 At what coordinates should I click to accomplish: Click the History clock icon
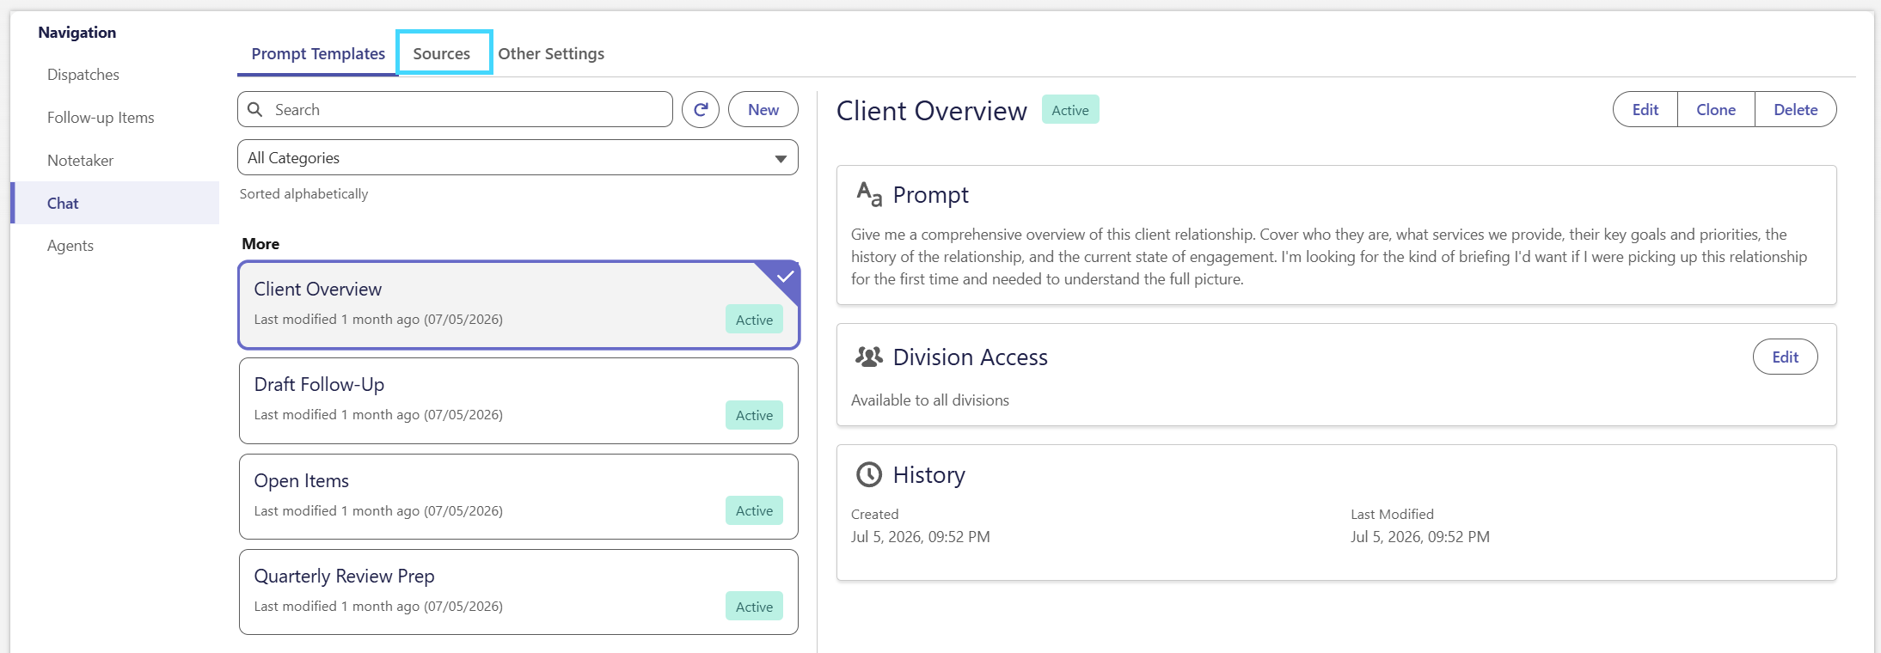tap(869, 474)
